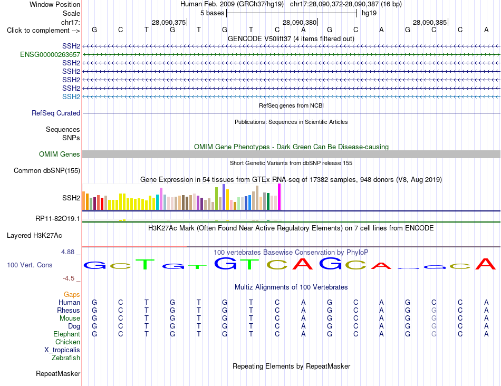Image resolution: width=501 pixels, height=386 pixels.
Task: Click the hg19 label beside the scale bar
Action: (x=369, y=13)
